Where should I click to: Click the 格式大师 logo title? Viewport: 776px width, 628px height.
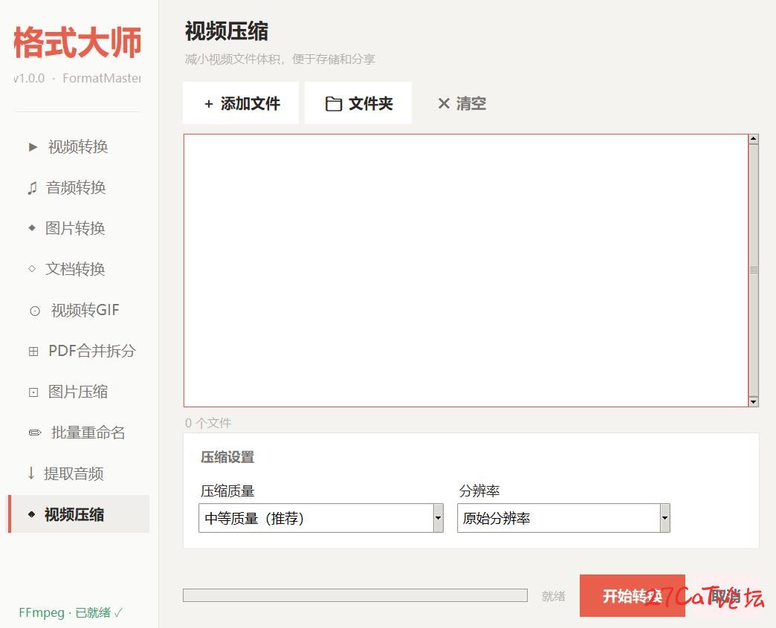click(x=78, y=42)
